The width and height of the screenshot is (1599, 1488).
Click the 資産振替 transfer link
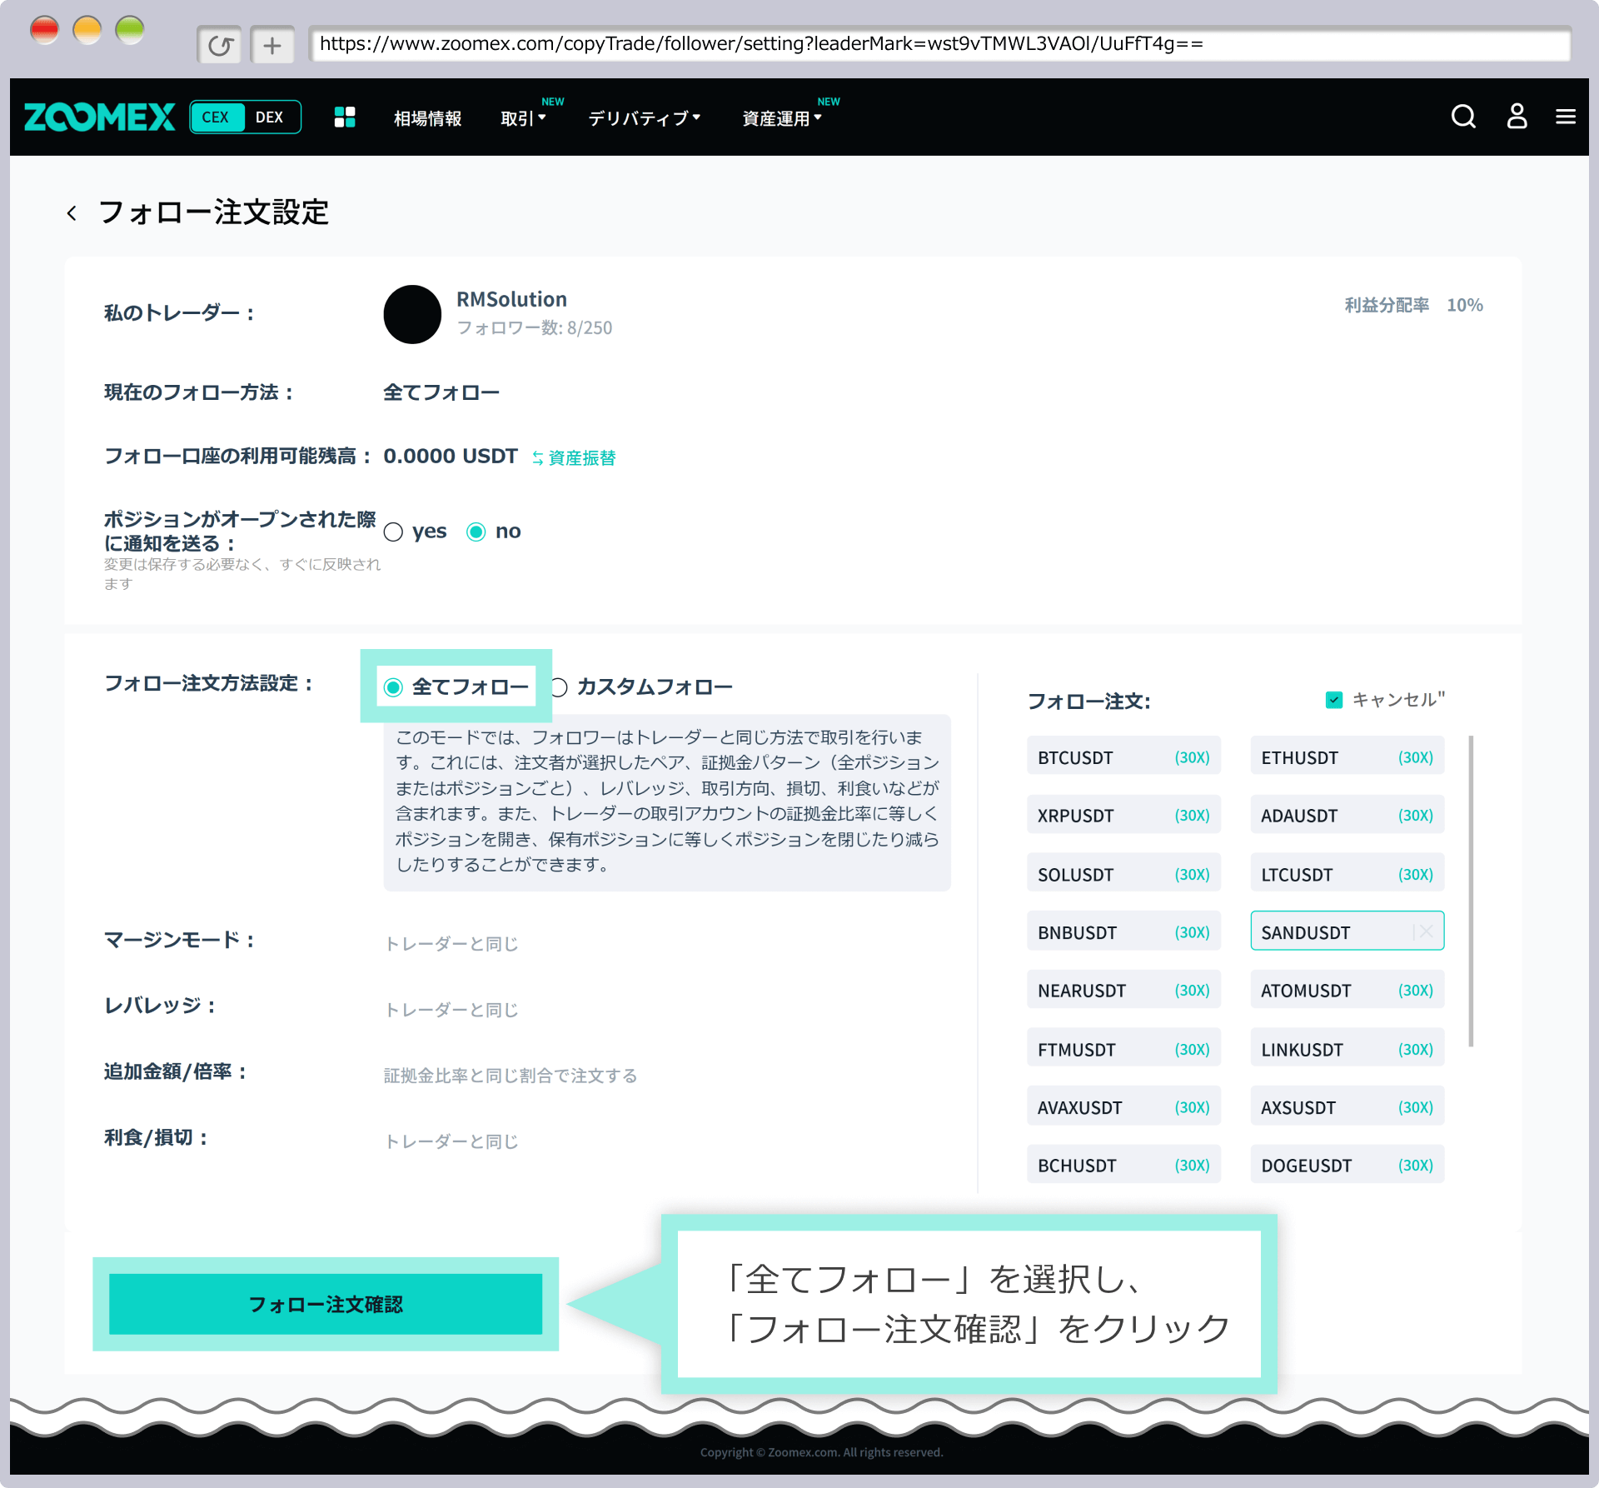(574, 458)
